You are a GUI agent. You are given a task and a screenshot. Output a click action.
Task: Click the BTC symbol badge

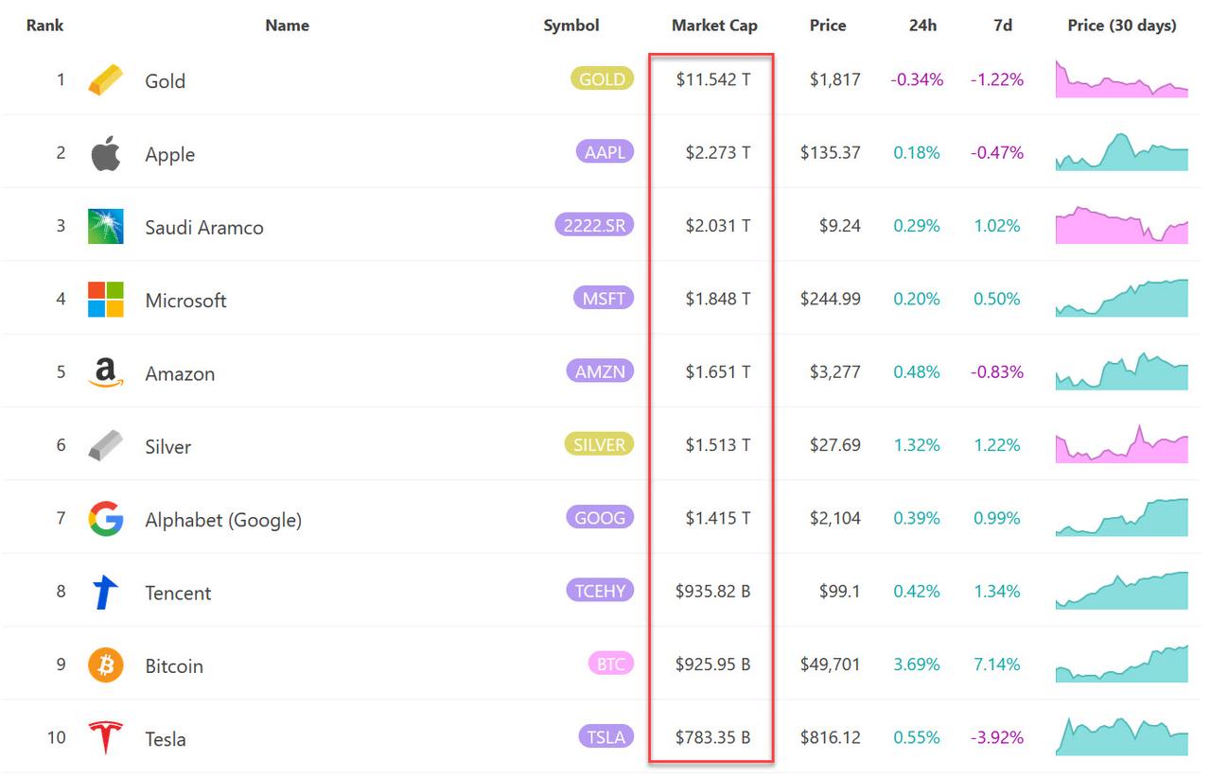point(611,664)
